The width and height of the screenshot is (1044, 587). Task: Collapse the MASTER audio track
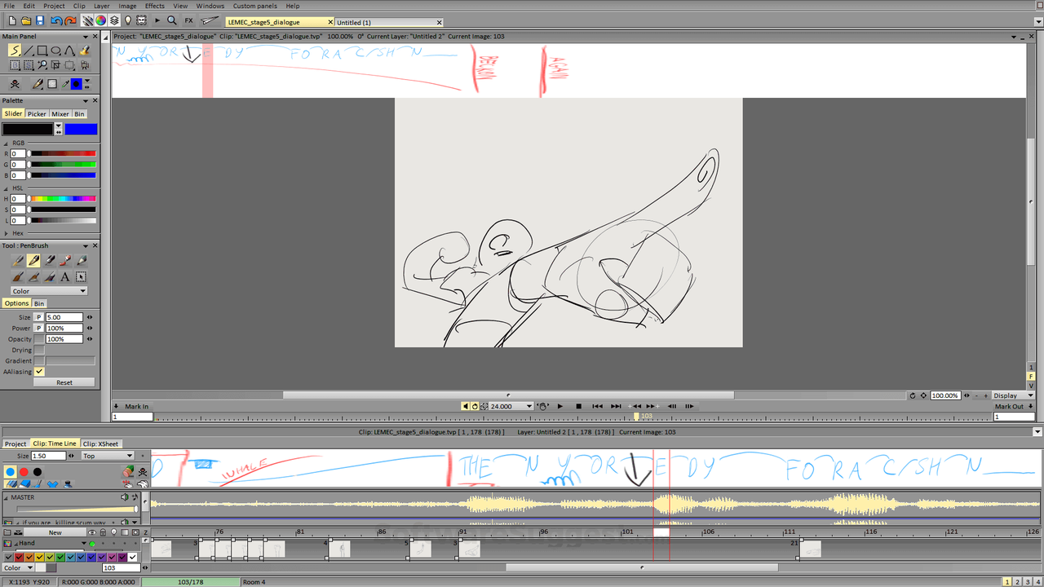6,497
